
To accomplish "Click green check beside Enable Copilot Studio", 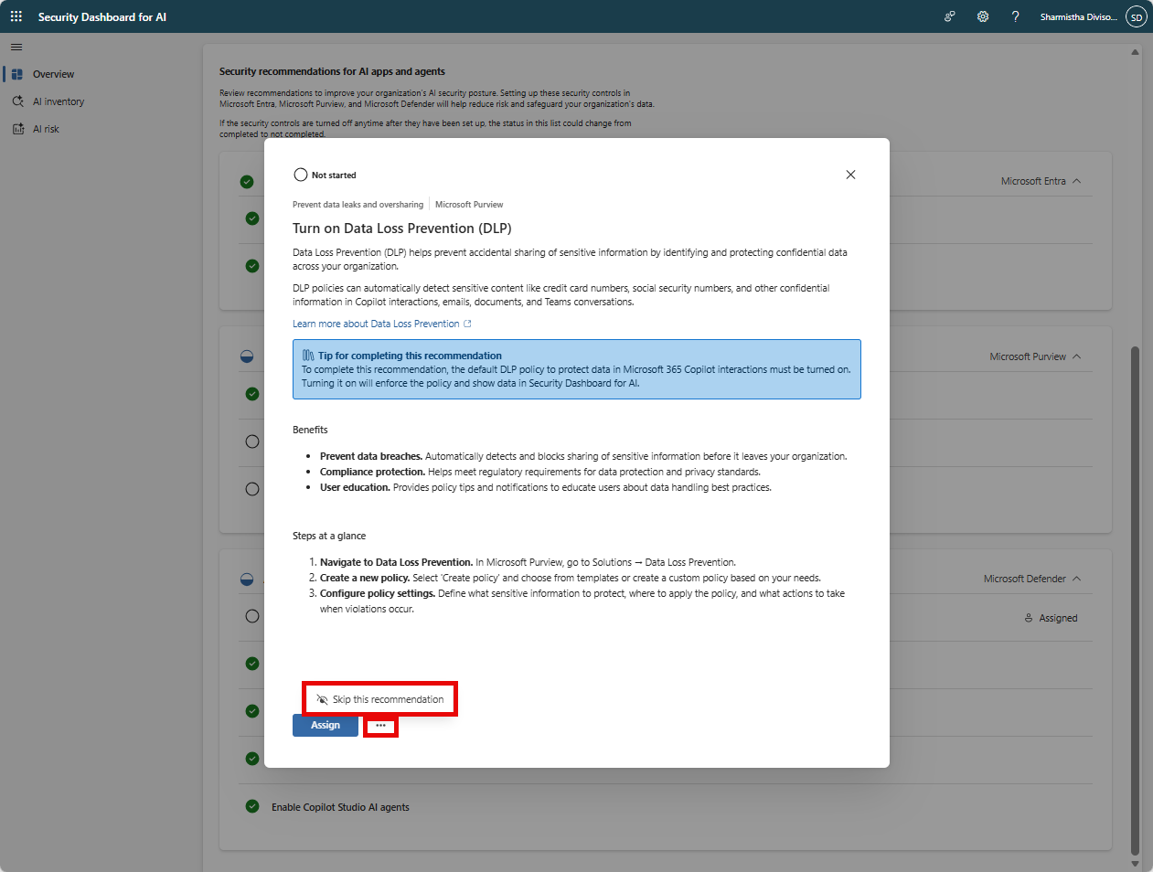I will 252,806.
